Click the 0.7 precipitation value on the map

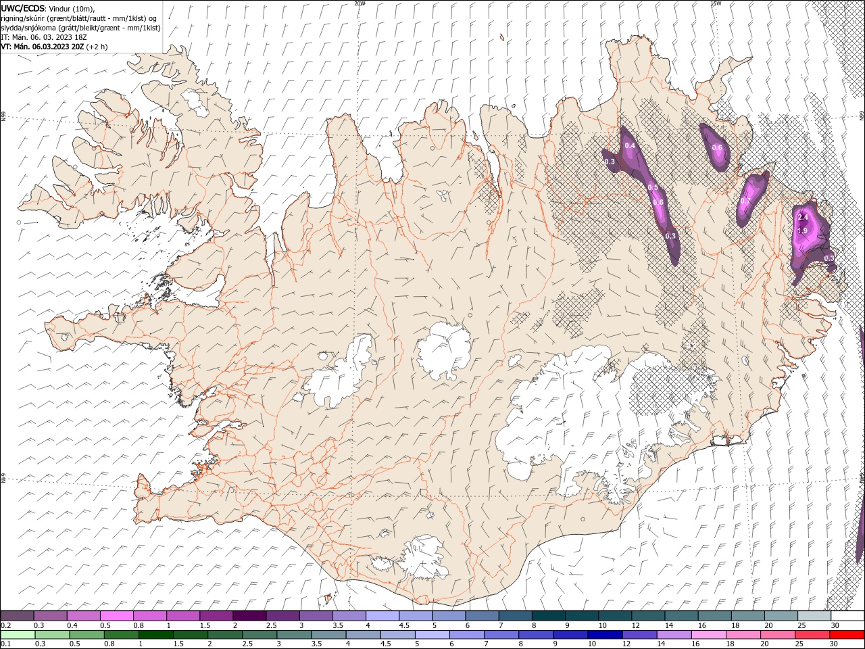tap(745, 201)
